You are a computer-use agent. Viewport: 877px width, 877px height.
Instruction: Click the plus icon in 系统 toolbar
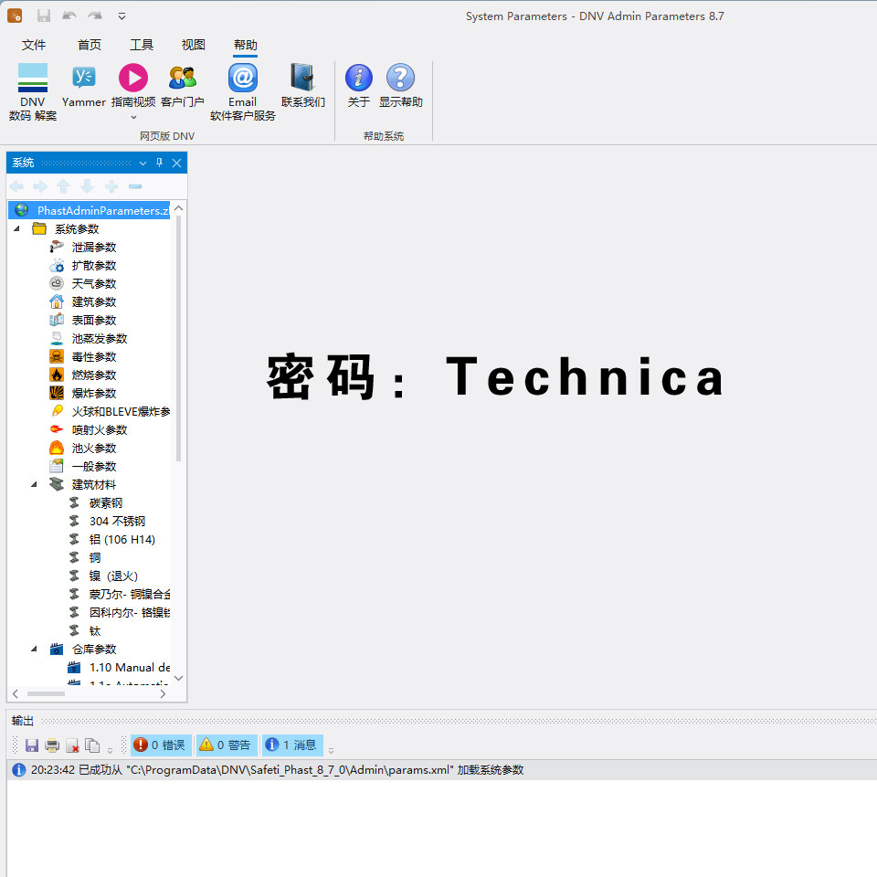111,186
